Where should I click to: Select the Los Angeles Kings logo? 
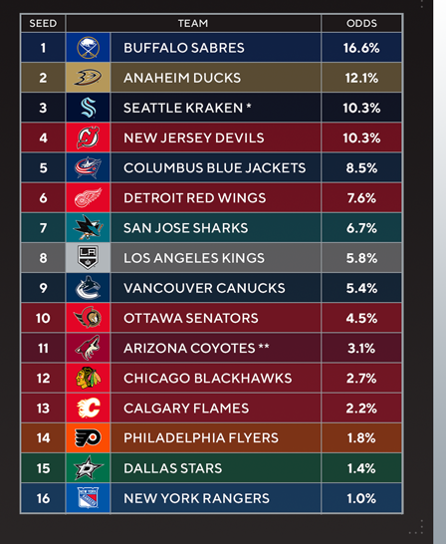point(88,258)
